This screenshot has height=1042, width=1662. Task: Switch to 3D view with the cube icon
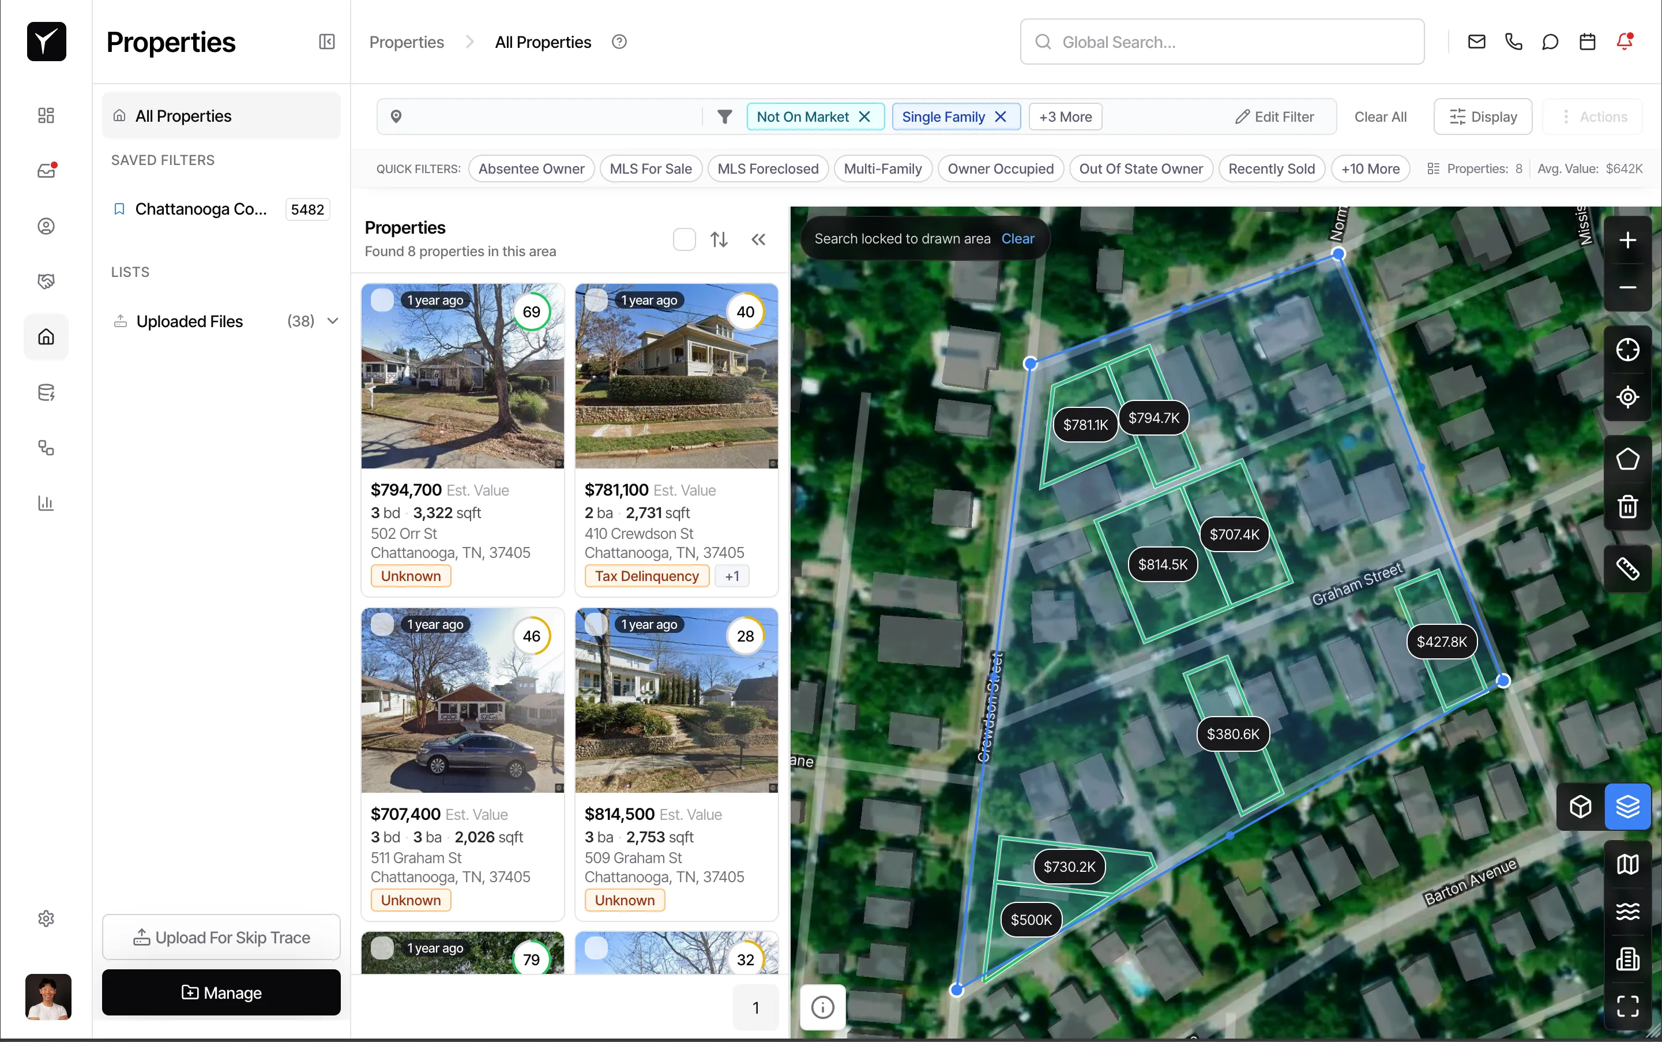1580,807
